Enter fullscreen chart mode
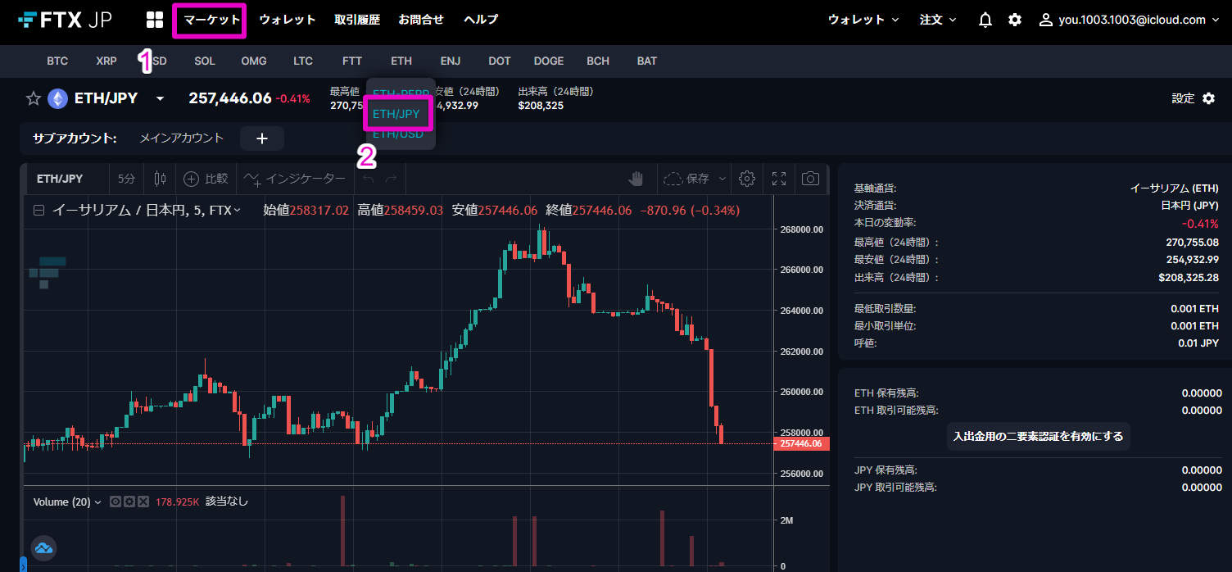1232x572 pixels. click(x=779, y=179)
